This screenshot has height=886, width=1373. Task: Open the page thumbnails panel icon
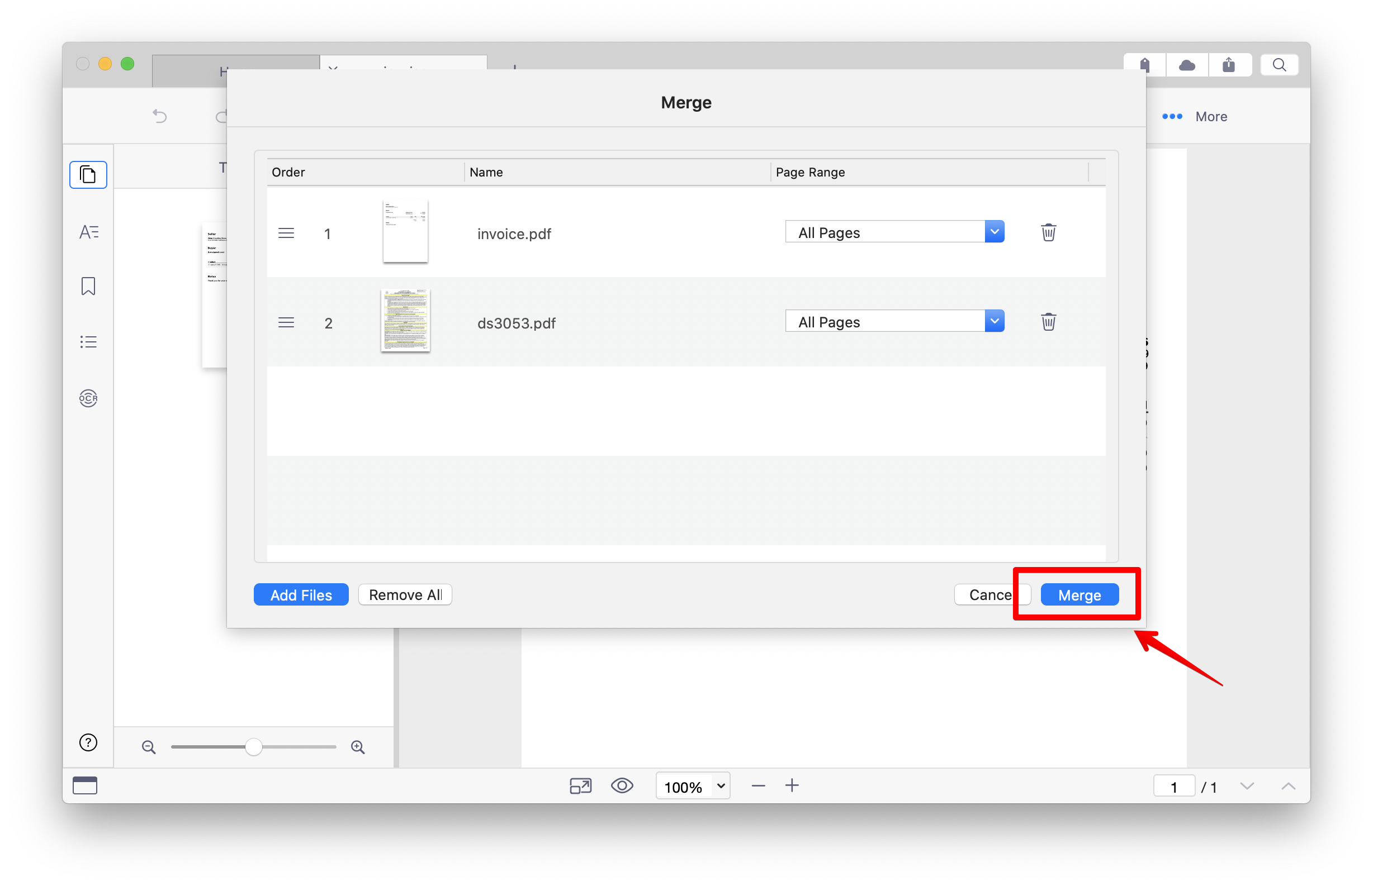click(x=88, y=174)
